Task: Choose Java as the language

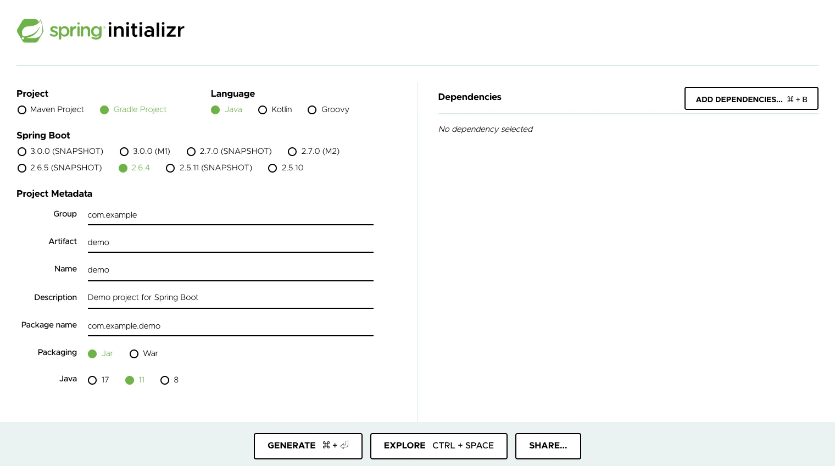Action: click(226, 109)
